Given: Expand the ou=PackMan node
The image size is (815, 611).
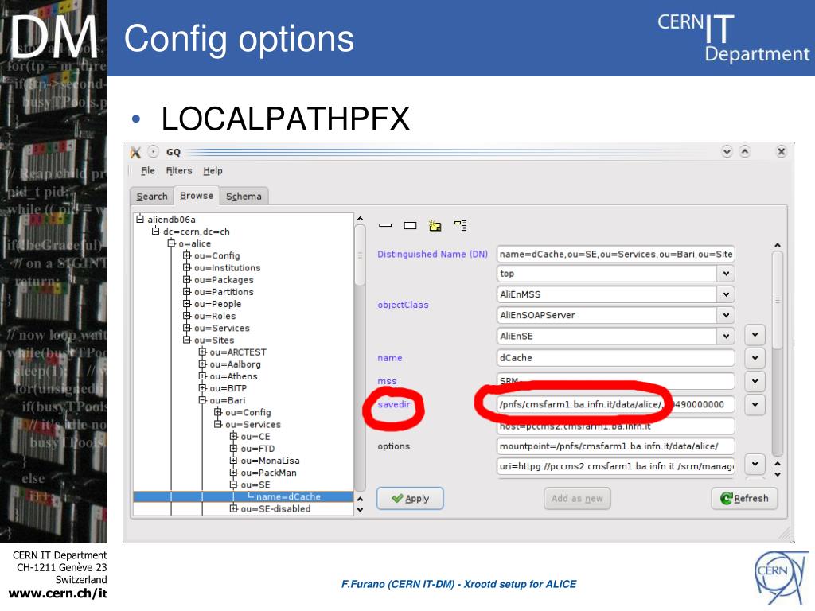Looking at the screenshot, I should click(233, 473).
